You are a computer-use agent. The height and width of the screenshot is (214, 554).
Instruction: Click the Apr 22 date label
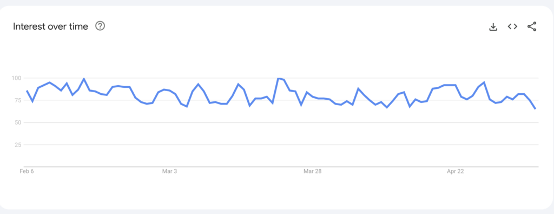coord(456,171)
